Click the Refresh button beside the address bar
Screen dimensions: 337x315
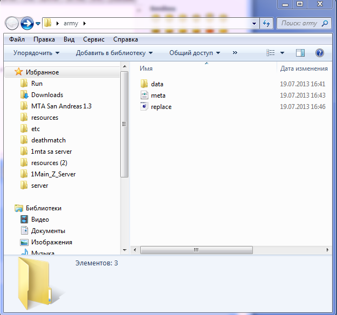[266, 23]
